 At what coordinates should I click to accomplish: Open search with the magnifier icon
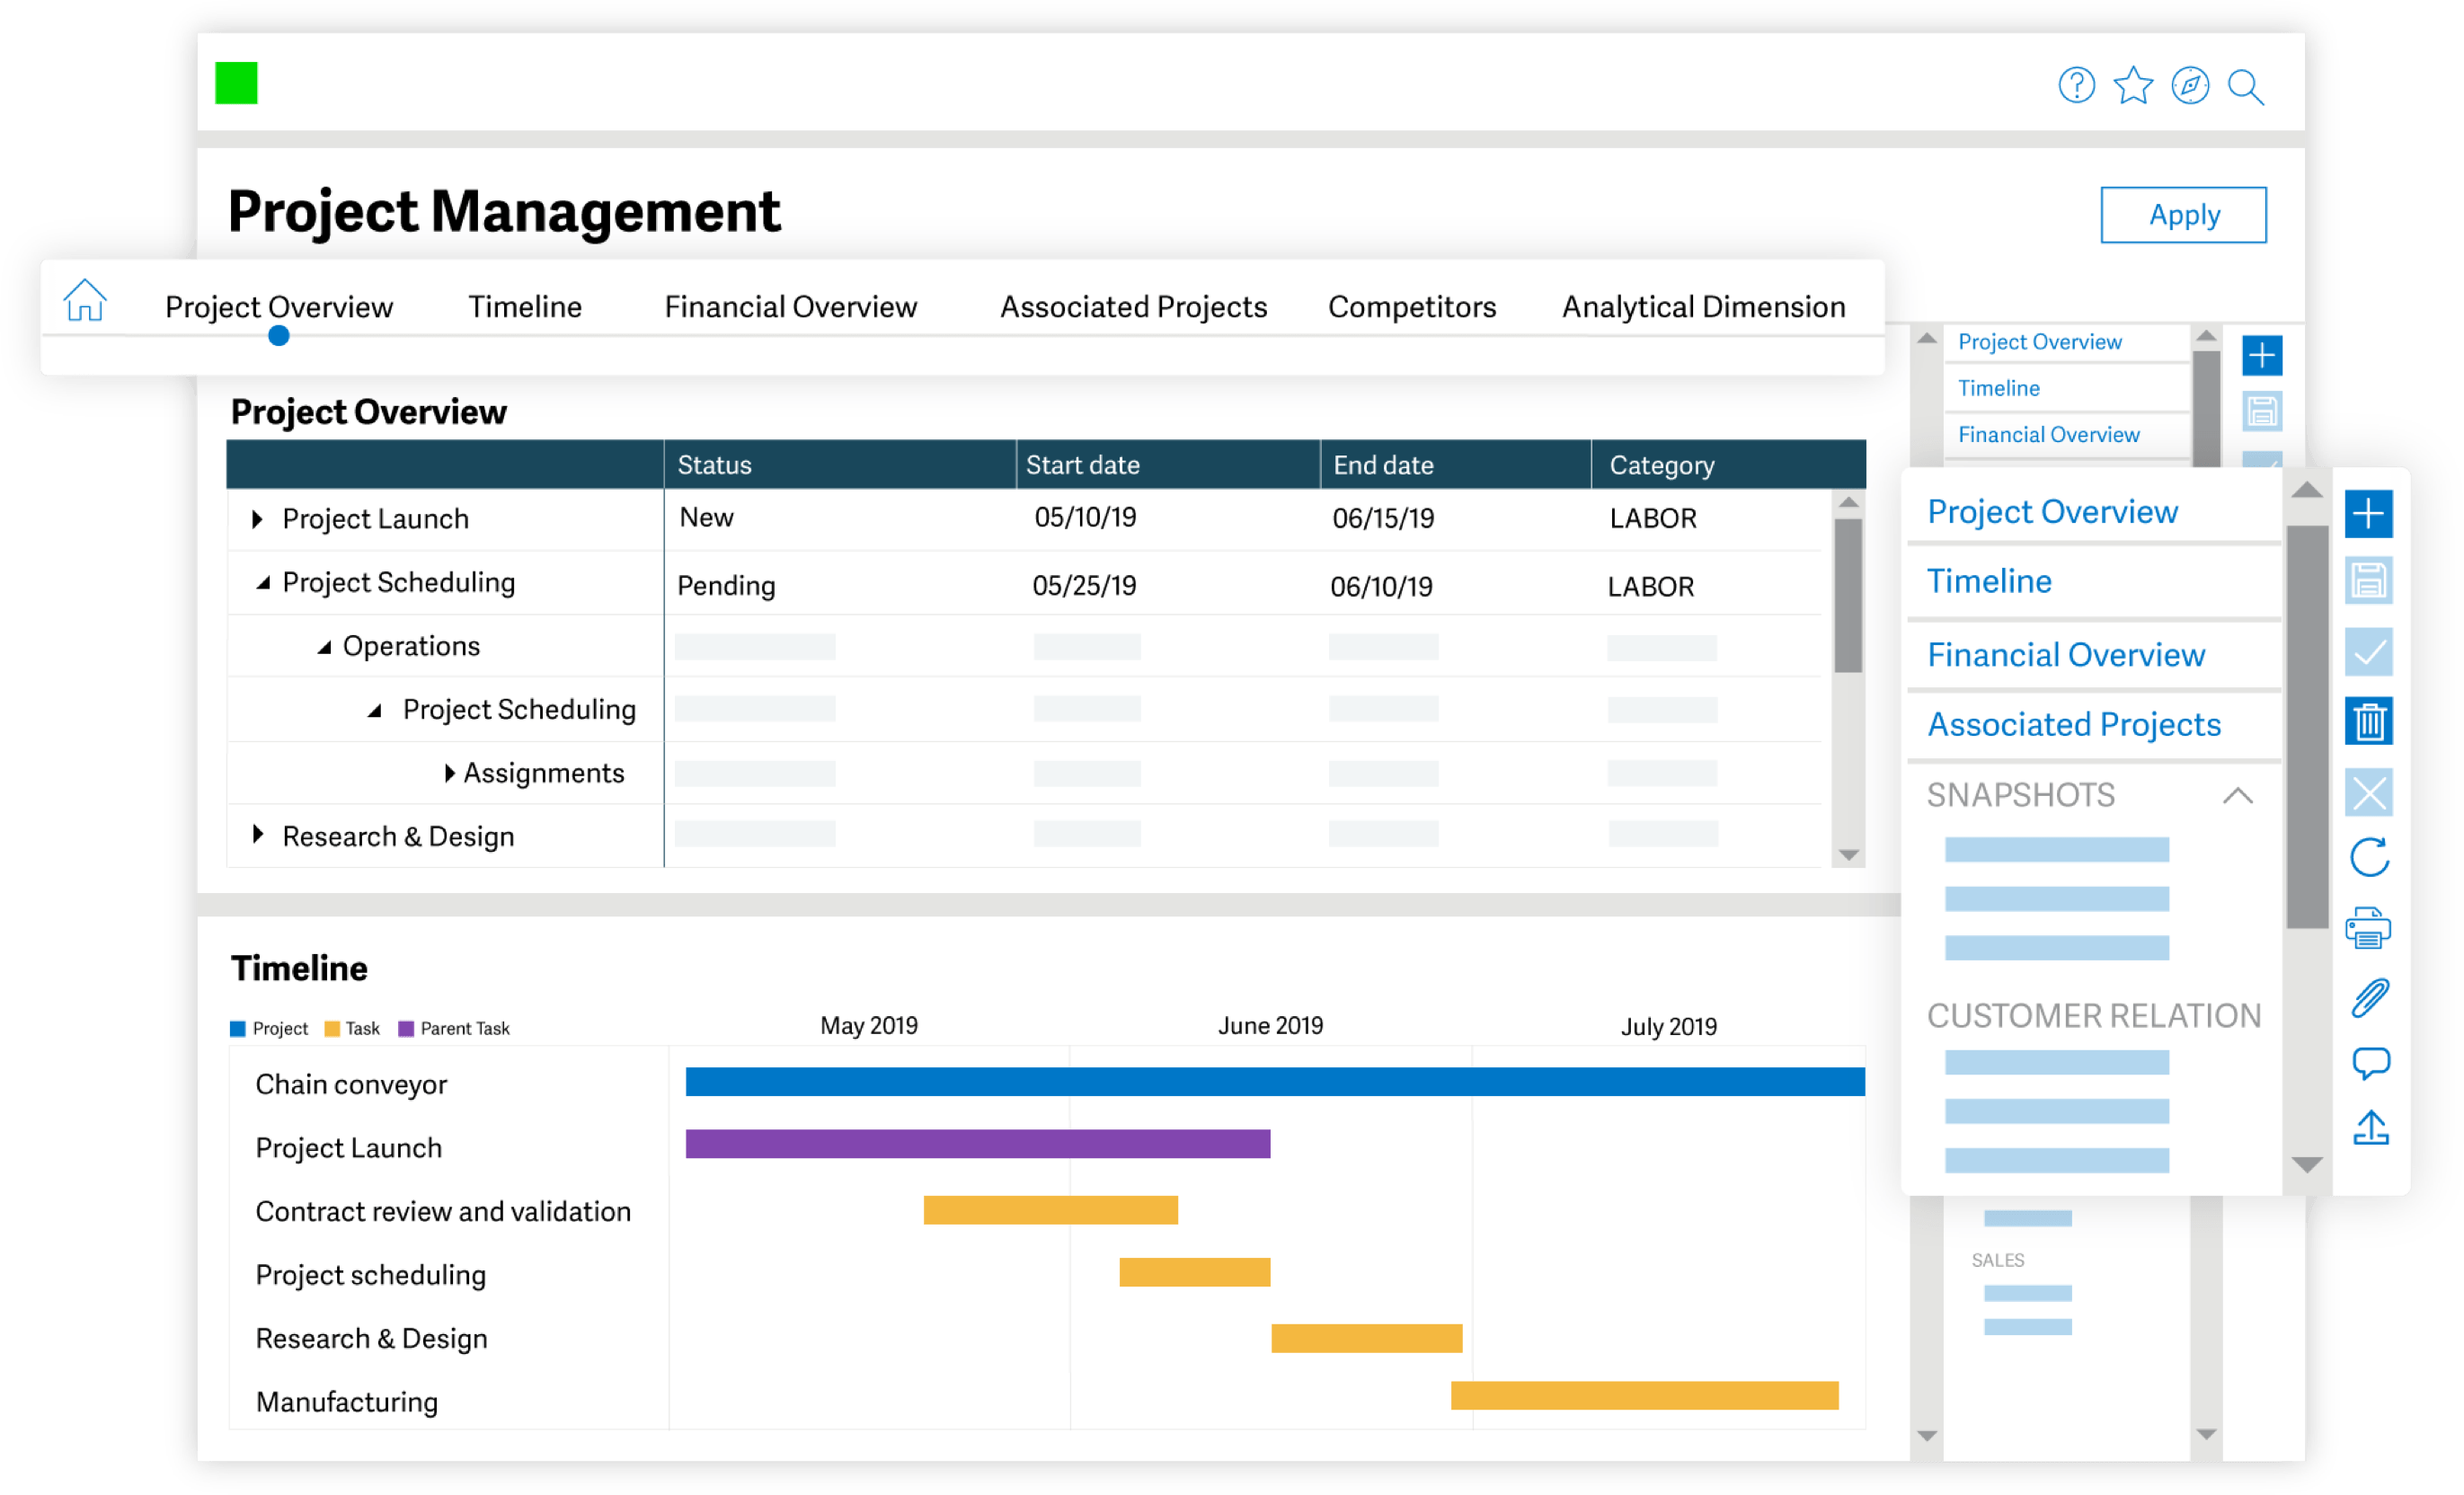click(2247, 89)
